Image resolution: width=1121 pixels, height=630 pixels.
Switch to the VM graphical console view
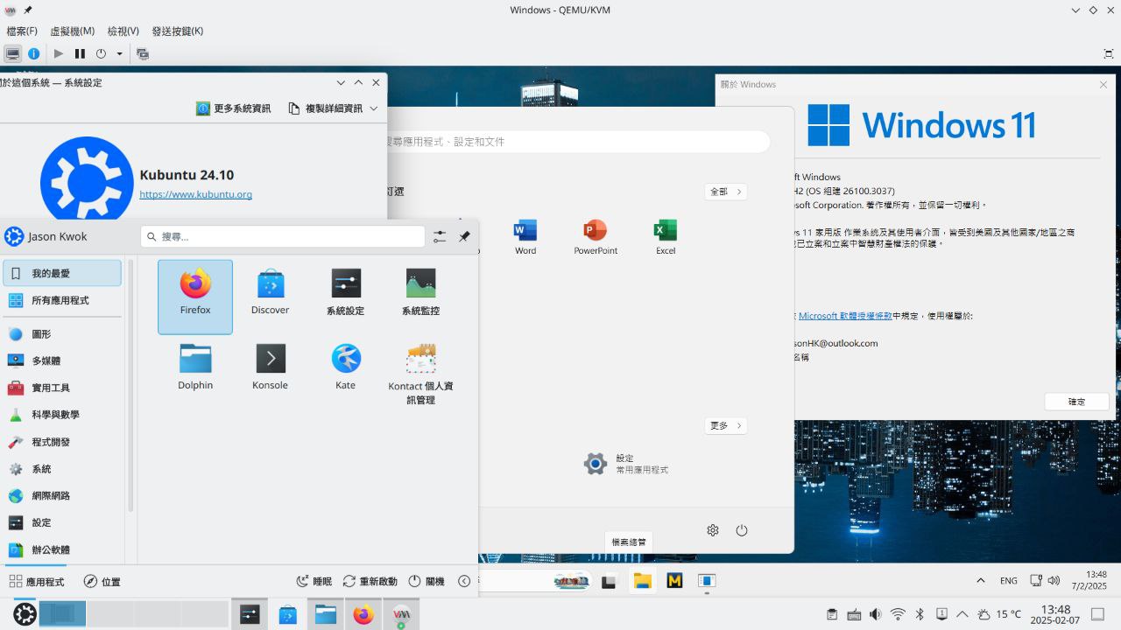click(x=12, y=53)
